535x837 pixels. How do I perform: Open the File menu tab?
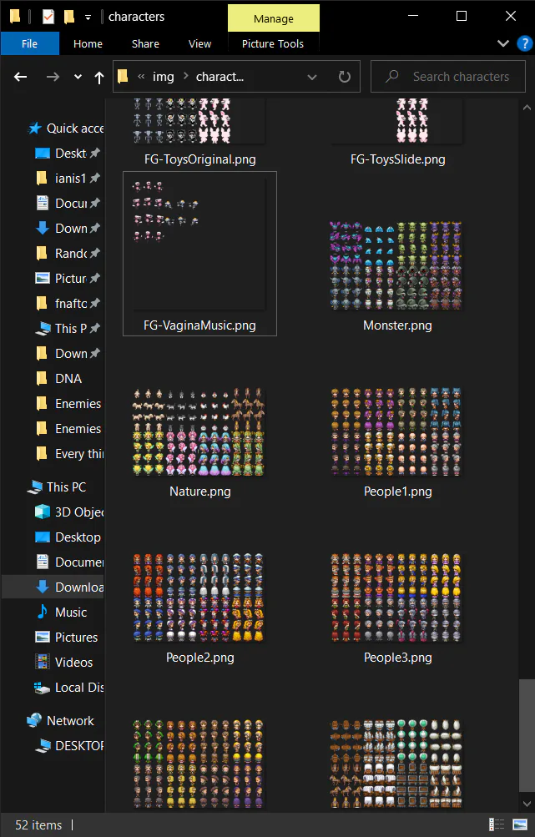click(x=29, y=43)
